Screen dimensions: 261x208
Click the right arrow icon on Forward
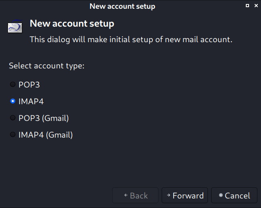tap(168, 195)
